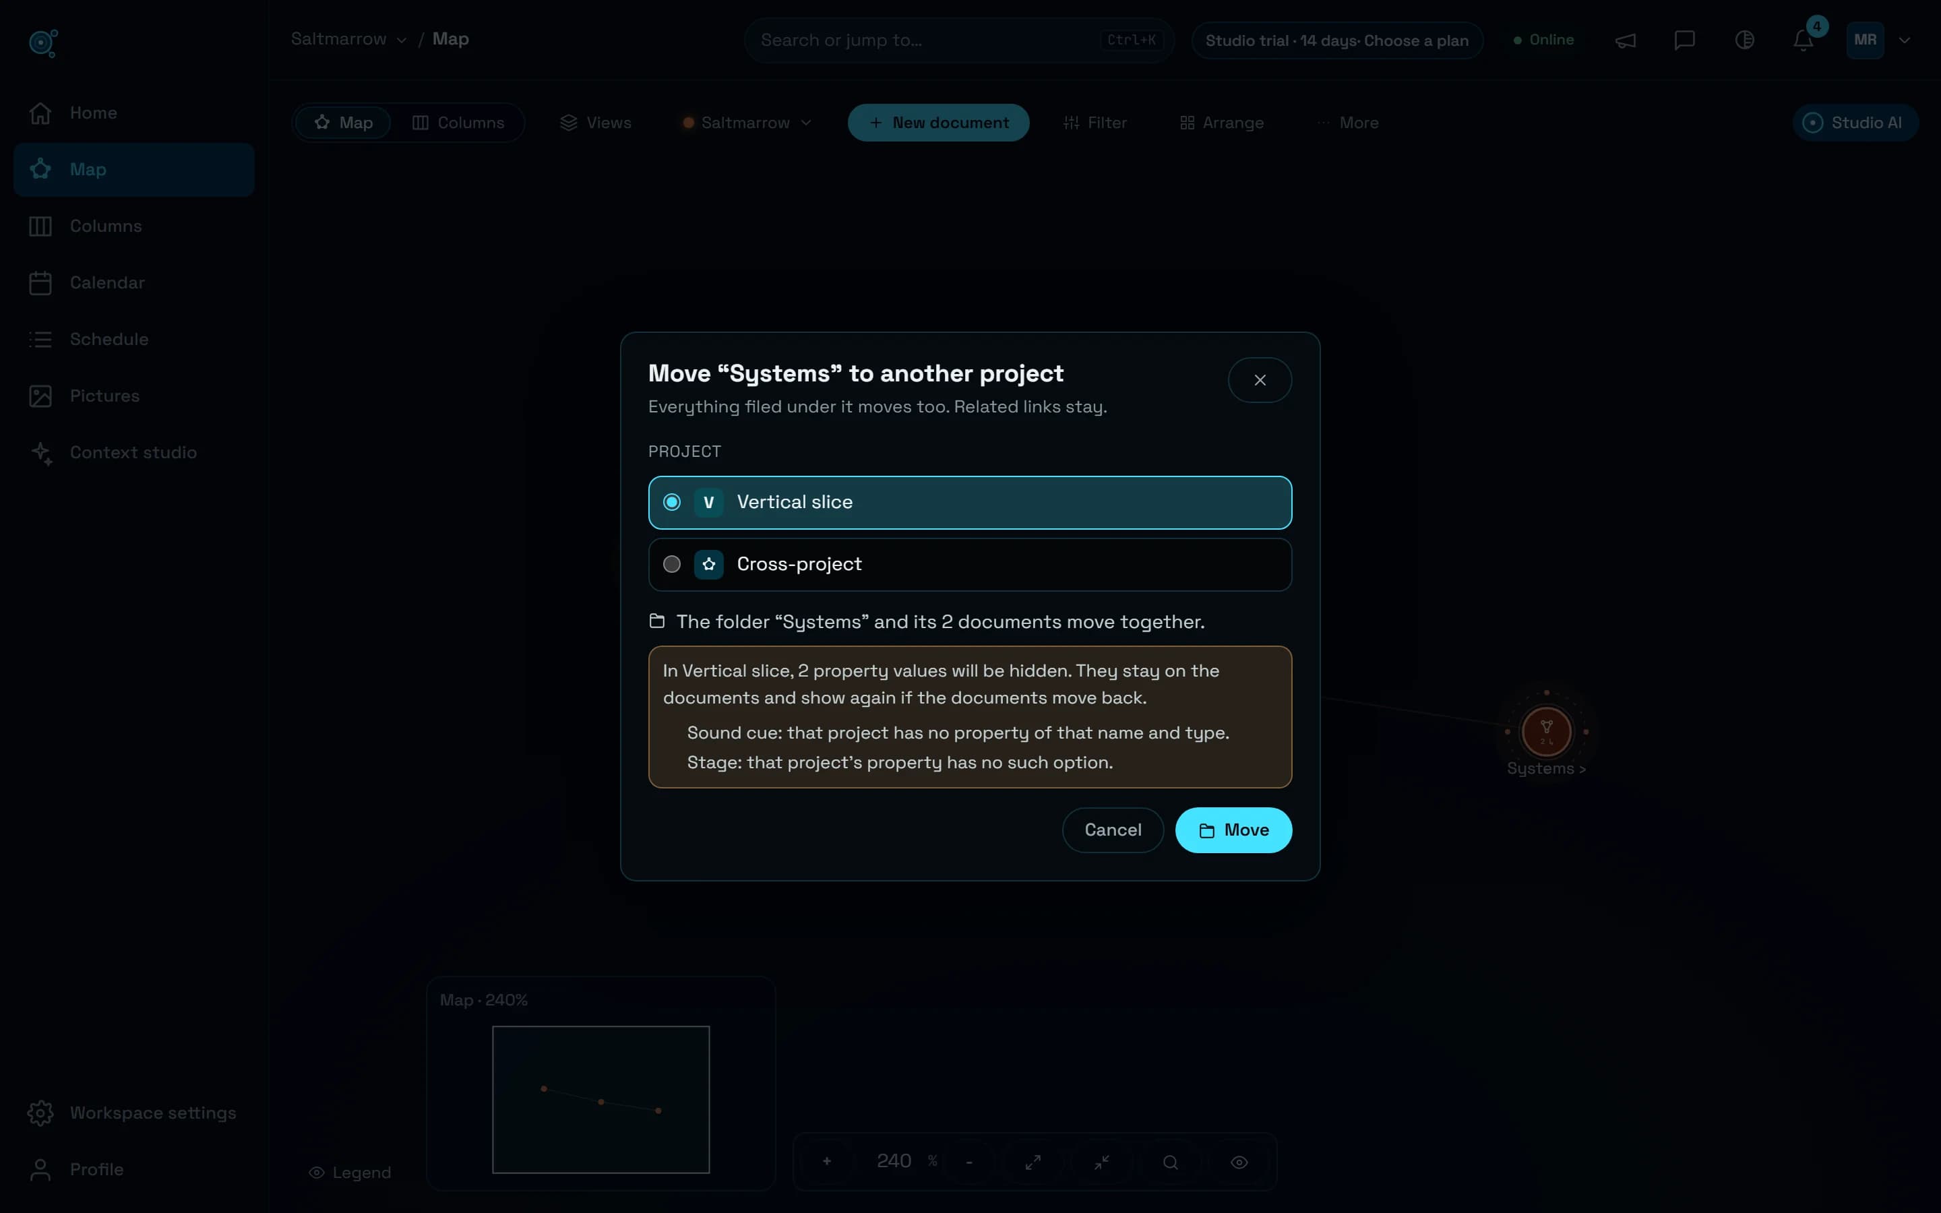The height and width of the screenshot is (1213, 1941).
Task: Click the 240 zoom percentage value
Action: (x=894, y=1161)
